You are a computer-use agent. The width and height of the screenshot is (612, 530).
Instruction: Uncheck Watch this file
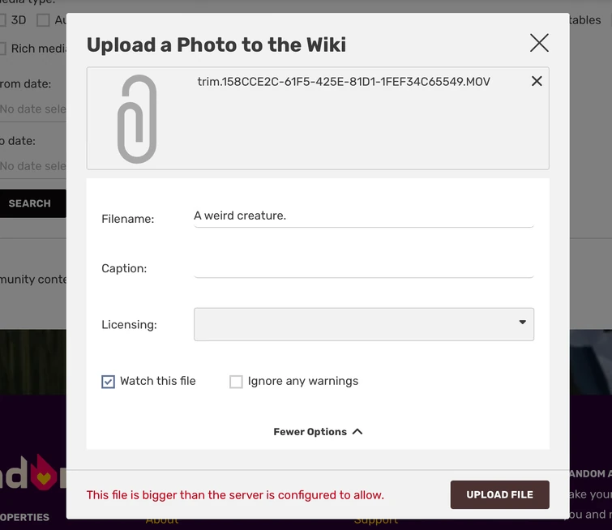(x=109, y=382)
